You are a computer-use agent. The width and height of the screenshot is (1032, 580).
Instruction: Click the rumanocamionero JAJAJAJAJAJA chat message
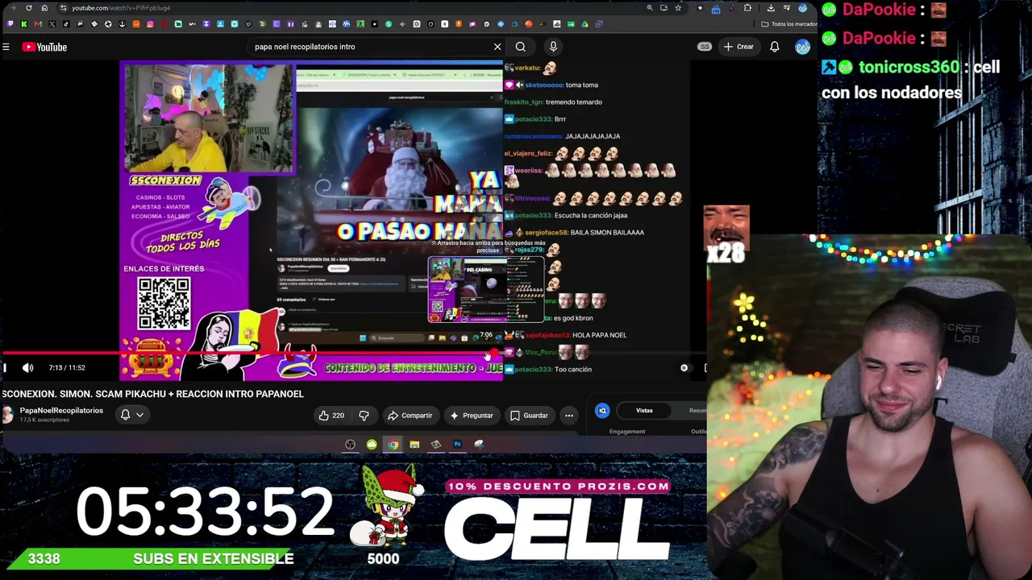point(562,137)
